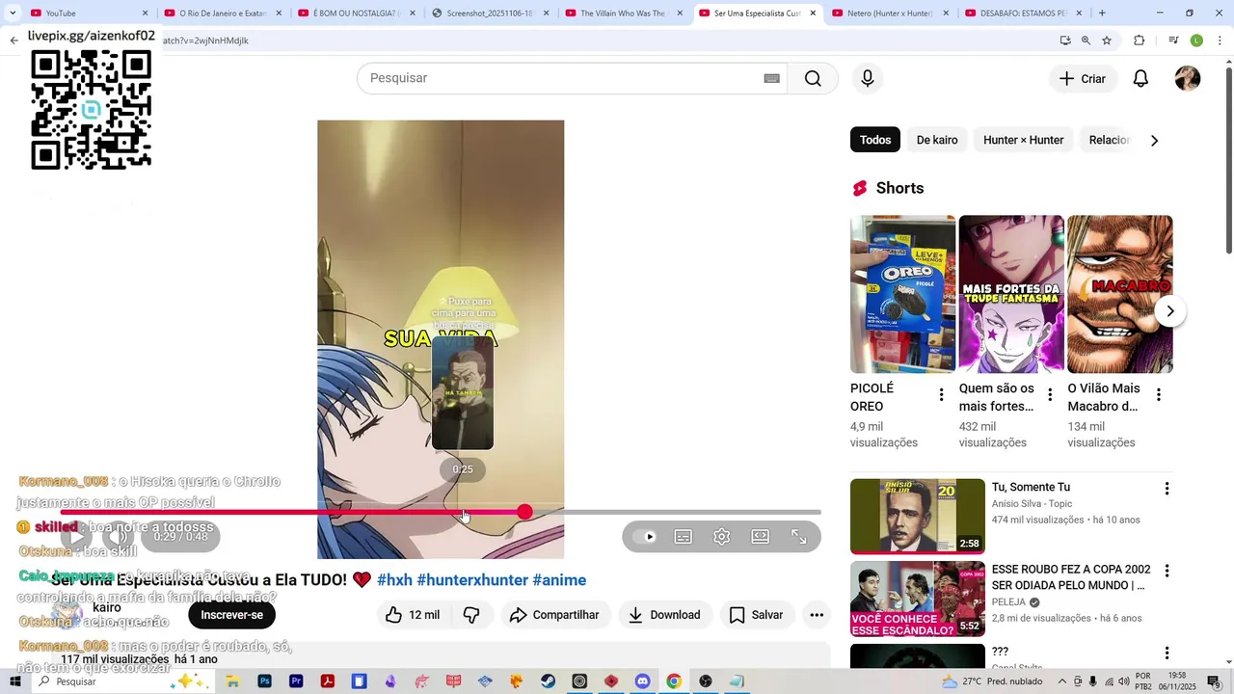1234x694 pixels.
Task: Click Compartilhar to share the video
Action: coord(555,615)
